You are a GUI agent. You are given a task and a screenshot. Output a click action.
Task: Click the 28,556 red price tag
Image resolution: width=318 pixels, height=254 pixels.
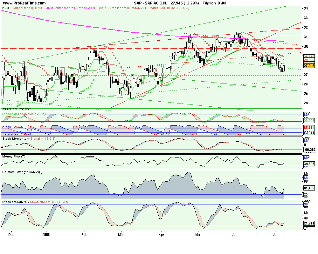[309, 60]
